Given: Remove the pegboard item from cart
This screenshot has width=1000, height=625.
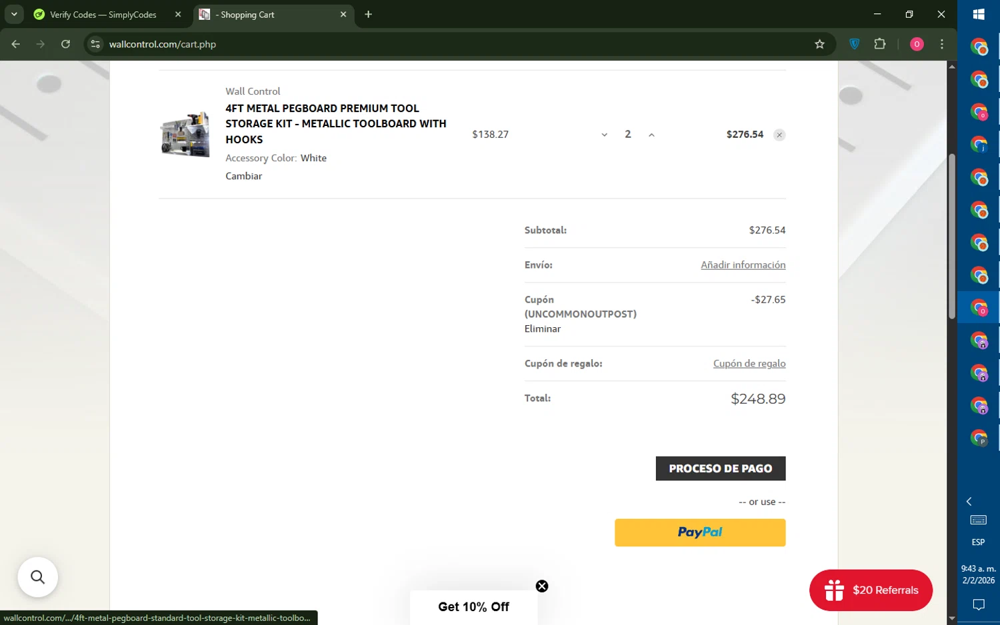Looking at the screenshot, I should pos(779,135).
